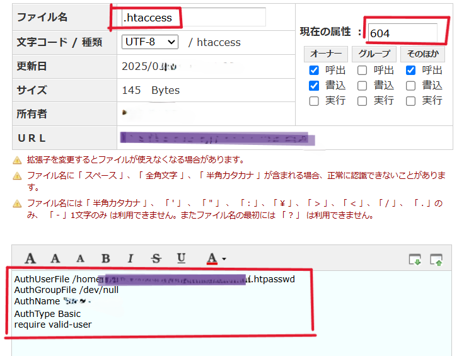Click the medium font size A icon

pyautogui.click(x=55, y=258)
